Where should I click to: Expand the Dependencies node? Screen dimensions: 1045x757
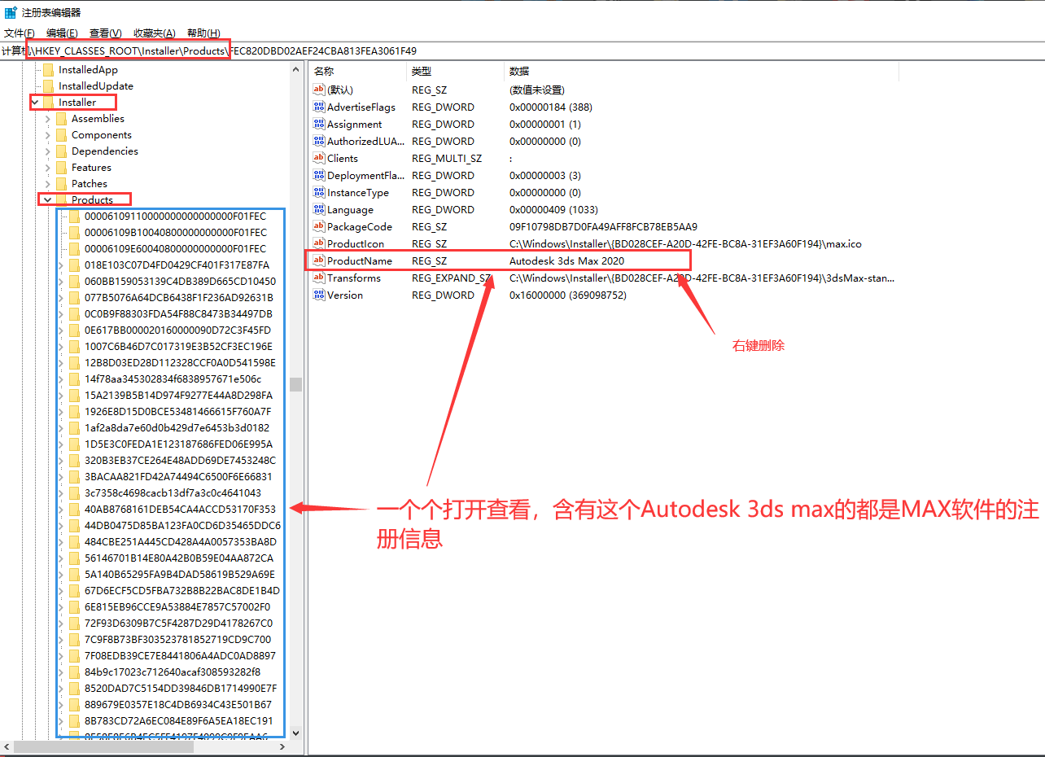(48, 151)
